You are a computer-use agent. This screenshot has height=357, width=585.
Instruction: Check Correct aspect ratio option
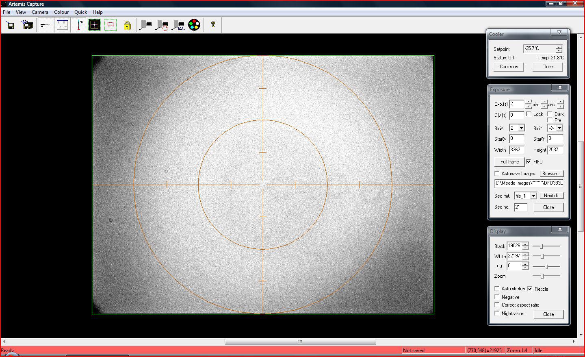[497, 305]
